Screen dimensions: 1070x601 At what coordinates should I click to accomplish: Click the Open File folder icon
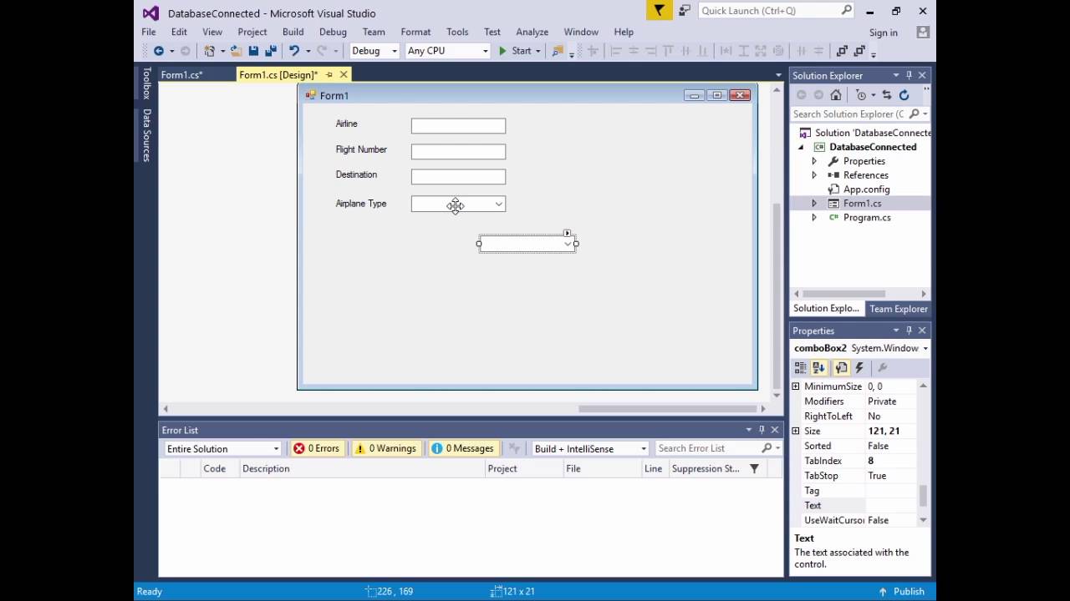tap(237, 51)
